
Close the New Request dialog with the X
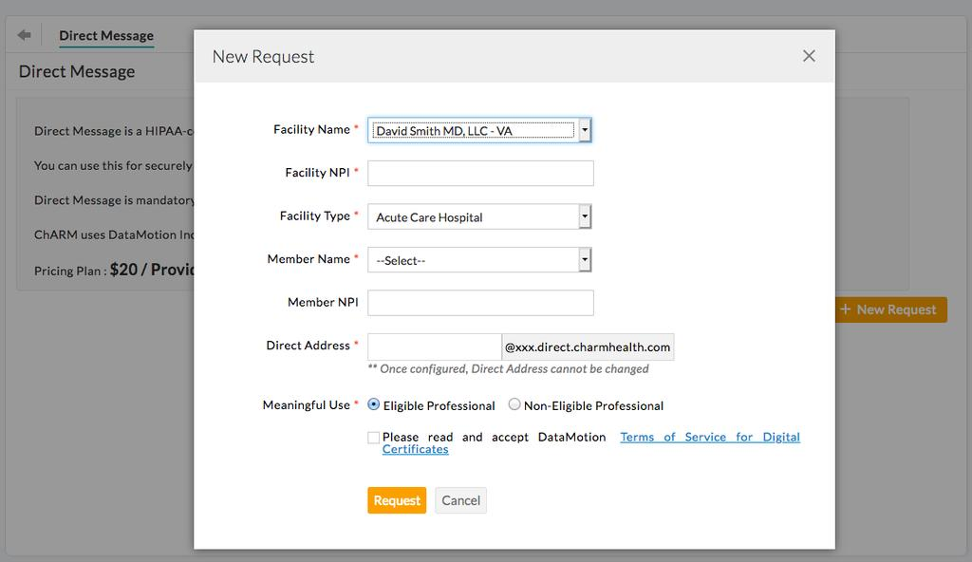point(809,56)
